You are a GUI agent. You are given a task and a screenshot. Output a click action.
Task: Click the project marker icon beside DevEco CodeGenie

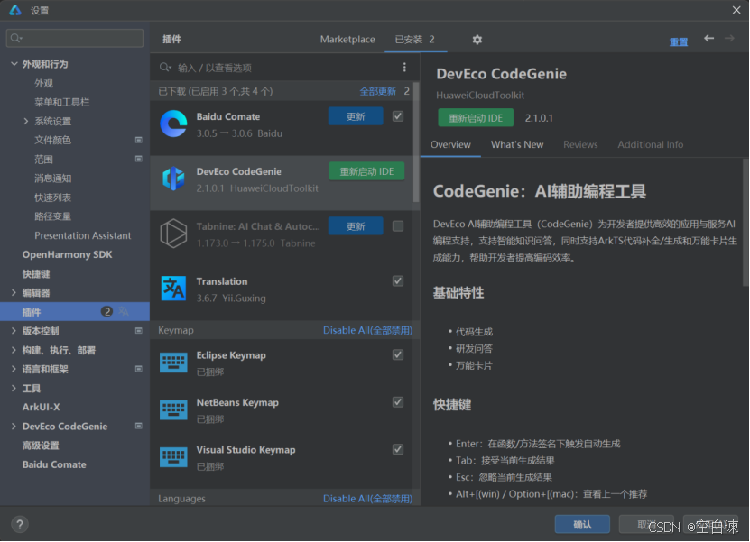pos(139,426)
